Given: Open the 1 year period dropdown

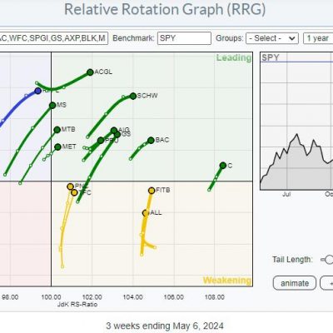Looking at the screenshot, I should pos(318,38).
